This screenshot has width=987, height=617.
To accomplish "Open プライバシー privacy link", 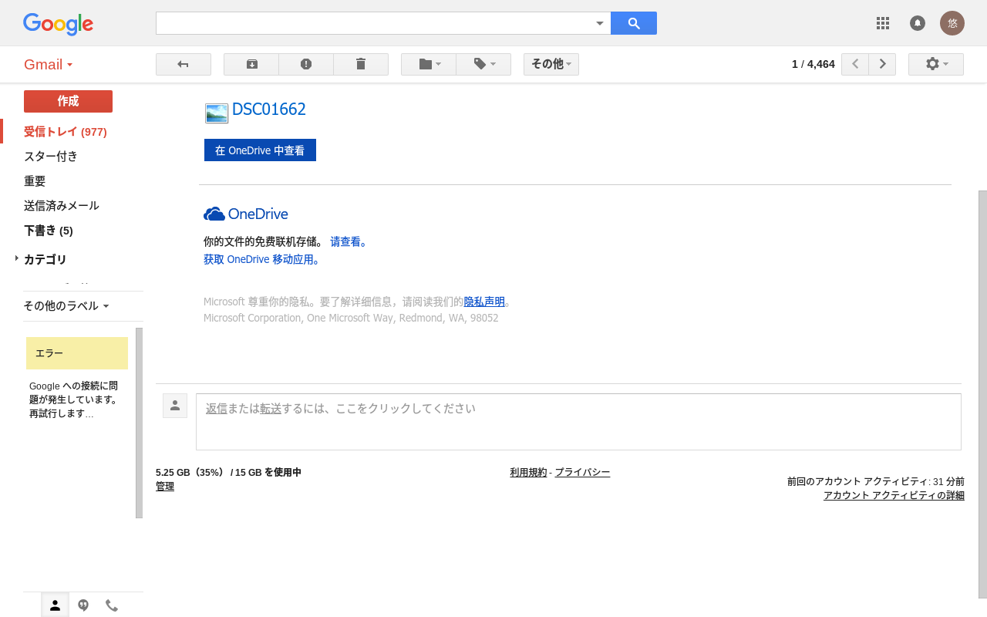I will [x=582, y=473].
